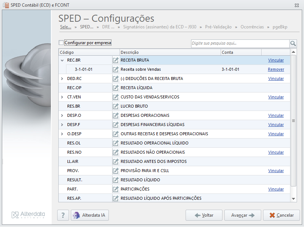
Task: Open the Ocorrências step
Action: click(252, 27)
